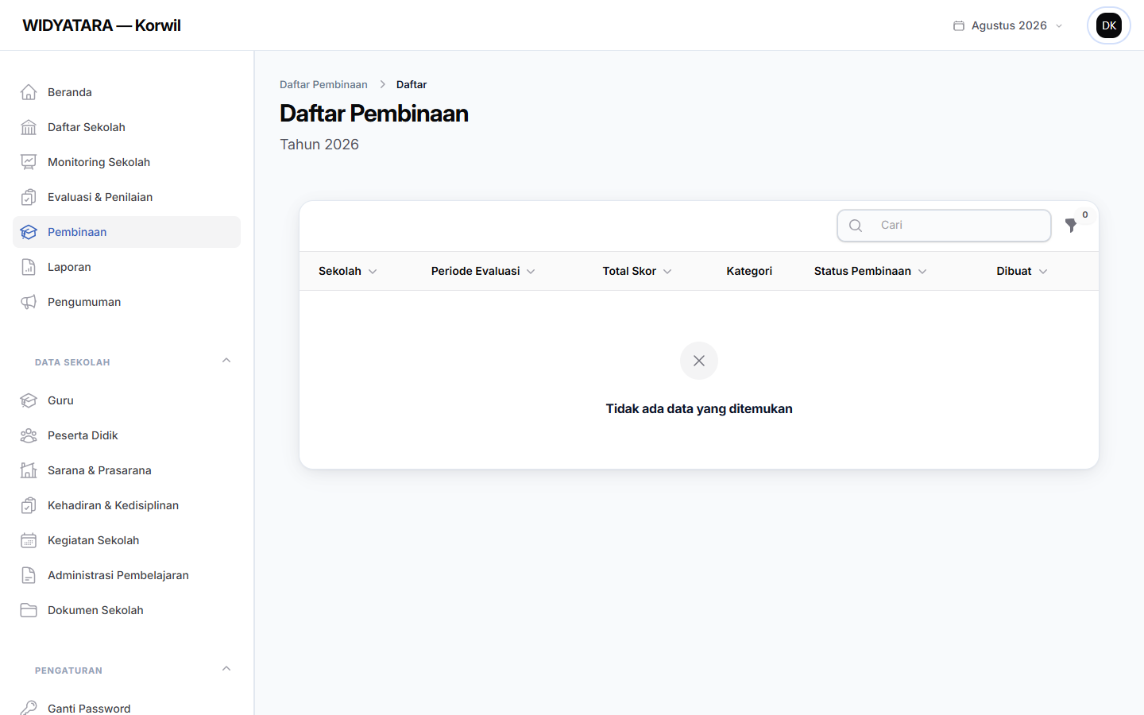1144x715 pixels.
Task: Click the Peserta Didik group icon
Action: click(29, 435)
